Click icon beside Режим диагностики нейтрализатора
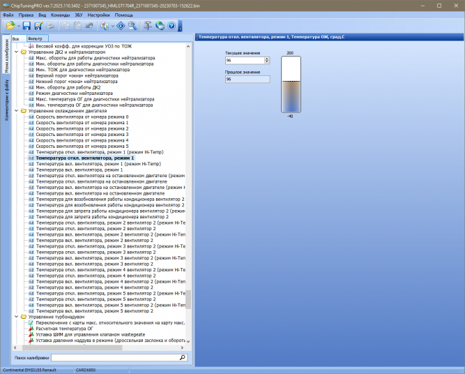Image resolution: width=465 pixels, height=374 pixels. click(31, 93)
